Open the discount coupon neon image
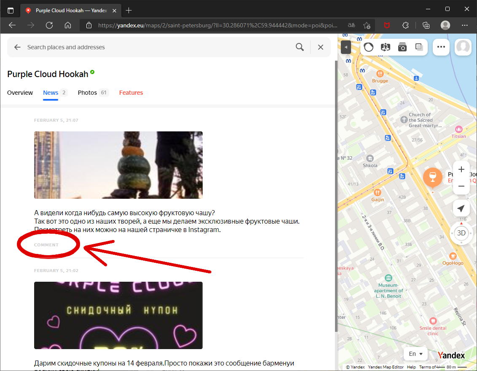Viewport: 477px width, 371px height. [x=118, y=315]
